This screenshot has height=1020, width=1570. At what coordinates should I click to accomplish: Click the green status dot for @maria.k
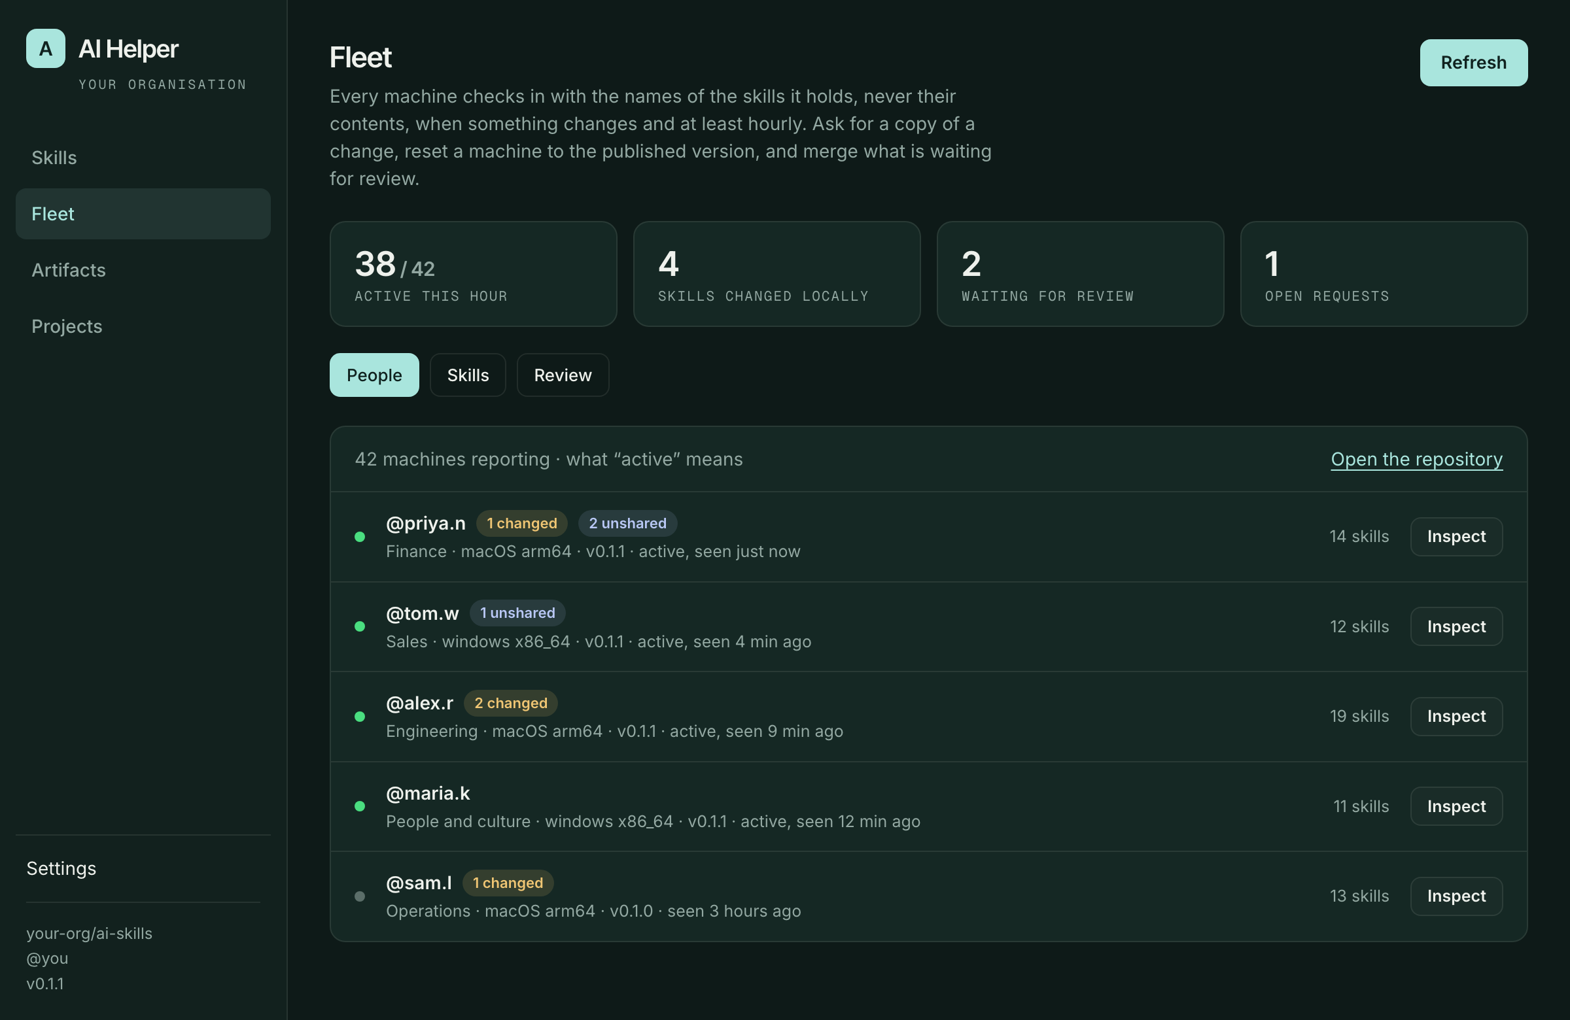[x=360, y=806]
